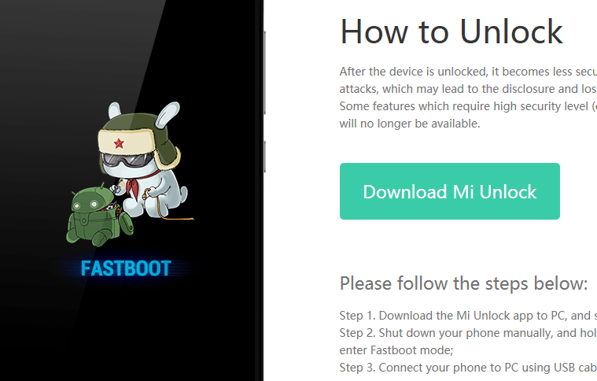
Task: Click the Please follow the steps below heading
Action: pos(464,283)
